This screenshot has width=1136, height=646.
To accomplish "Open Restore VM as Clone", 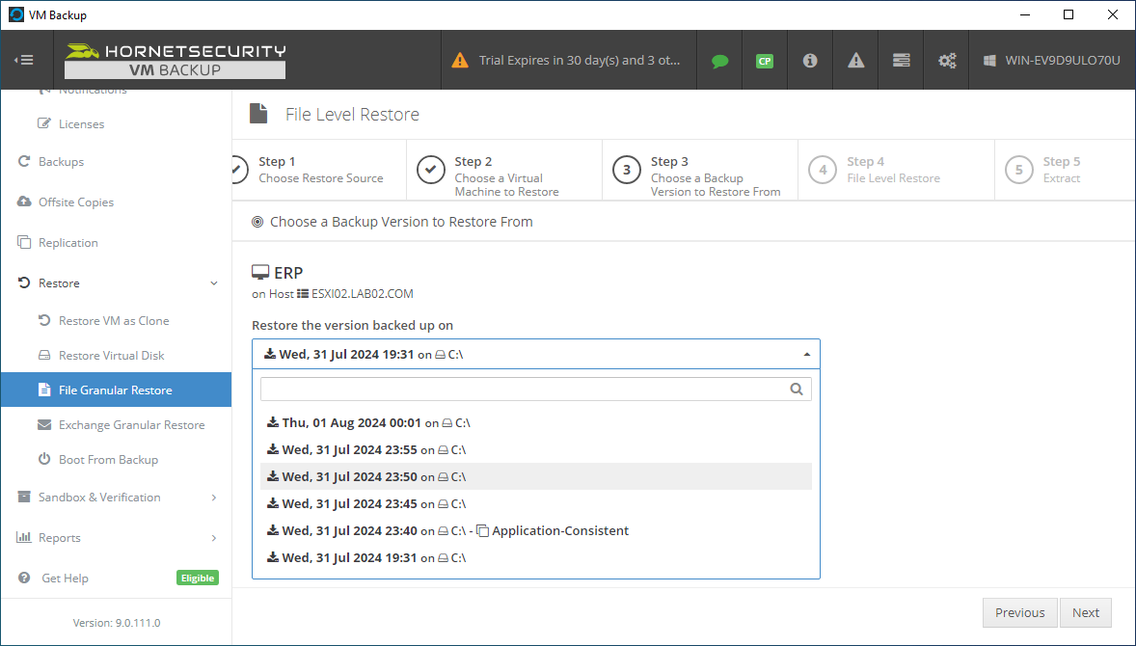I will 114,321.
